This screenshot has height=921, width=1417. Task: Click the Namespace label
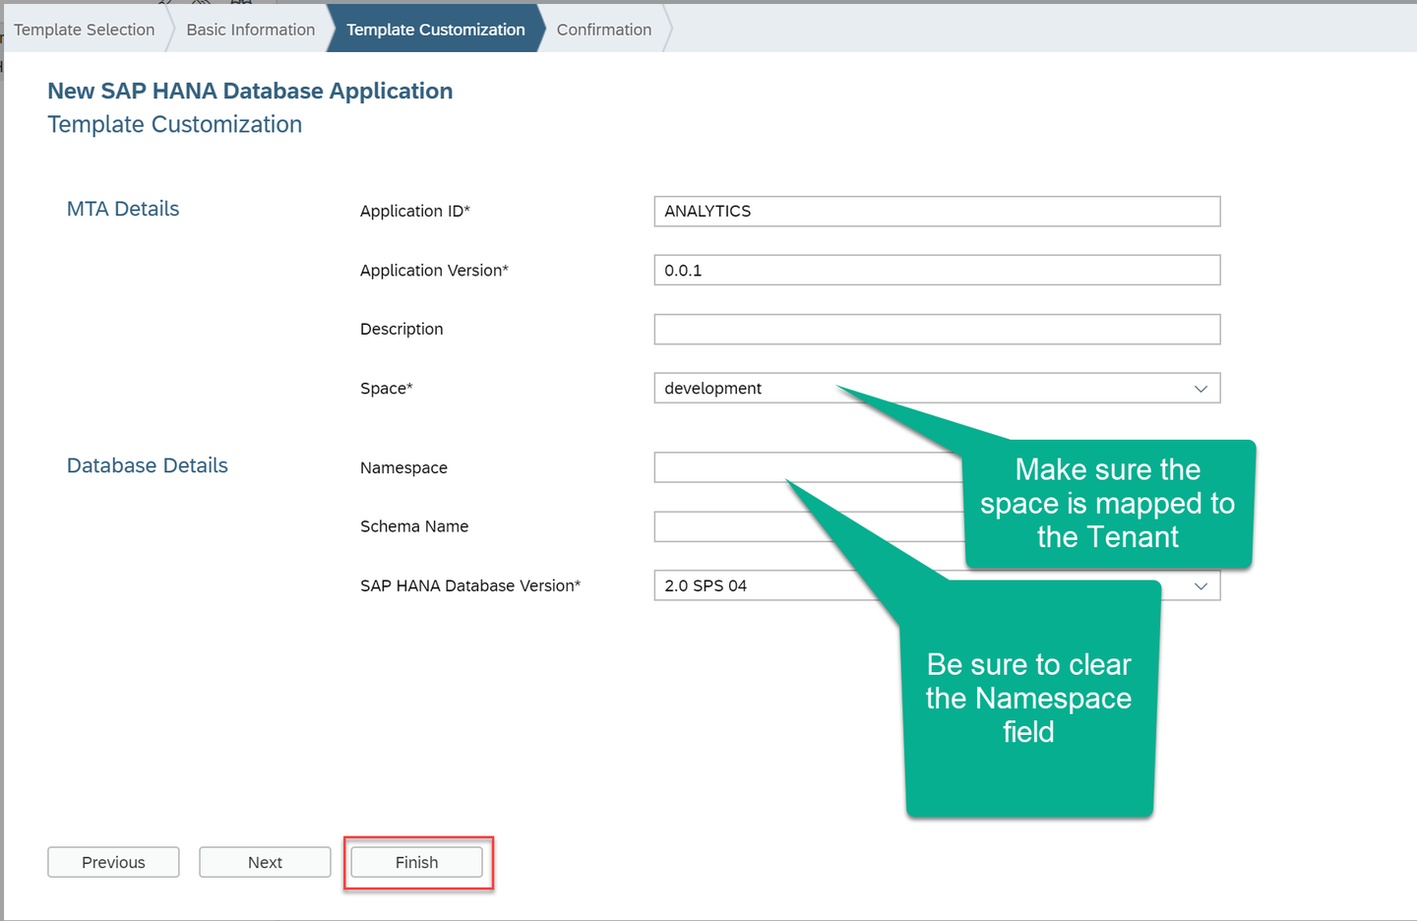403,467
